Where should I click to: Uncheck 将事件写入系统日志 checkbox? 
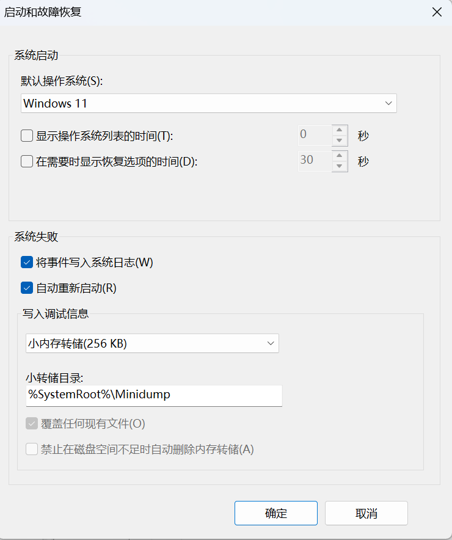pos(27,262)
